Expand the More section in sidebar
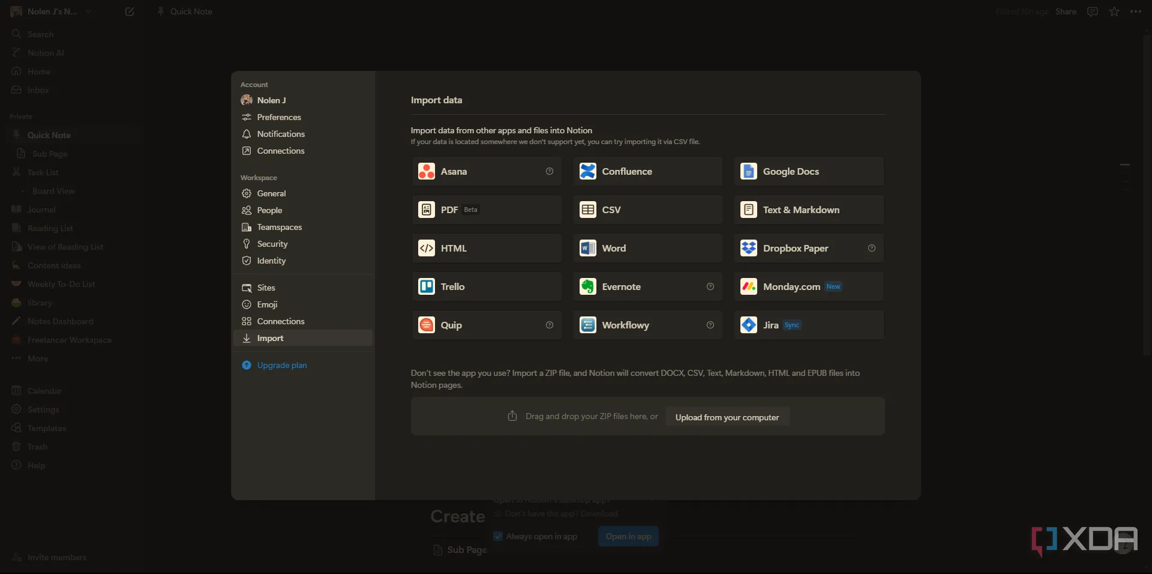Viewport: 1152px width, 574px height. (x=37, y=358)
